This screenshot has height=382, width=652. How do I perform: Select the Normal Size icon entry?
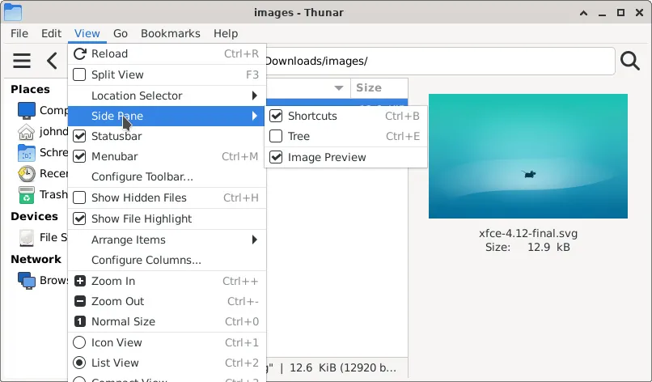pos(79,321)
